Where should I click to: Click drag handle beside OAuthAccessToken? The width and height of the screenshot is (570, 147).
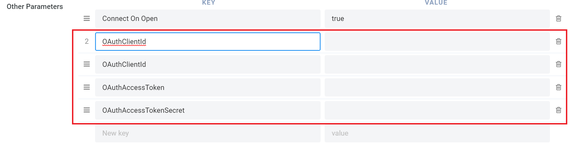(x=87, y=87)
